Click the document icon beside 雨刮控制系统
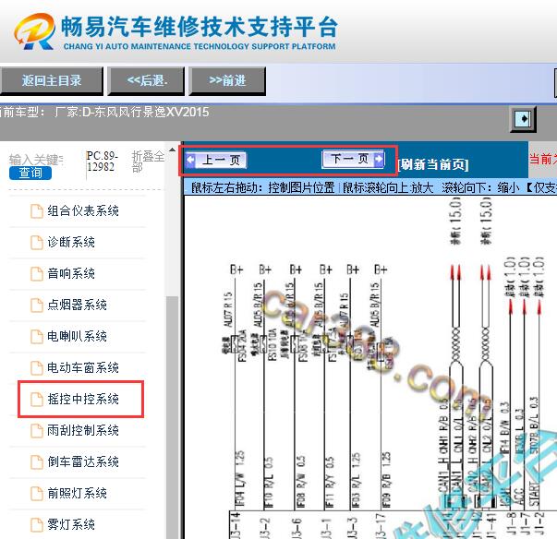This screenshot has width=557, height=539. 37,430
